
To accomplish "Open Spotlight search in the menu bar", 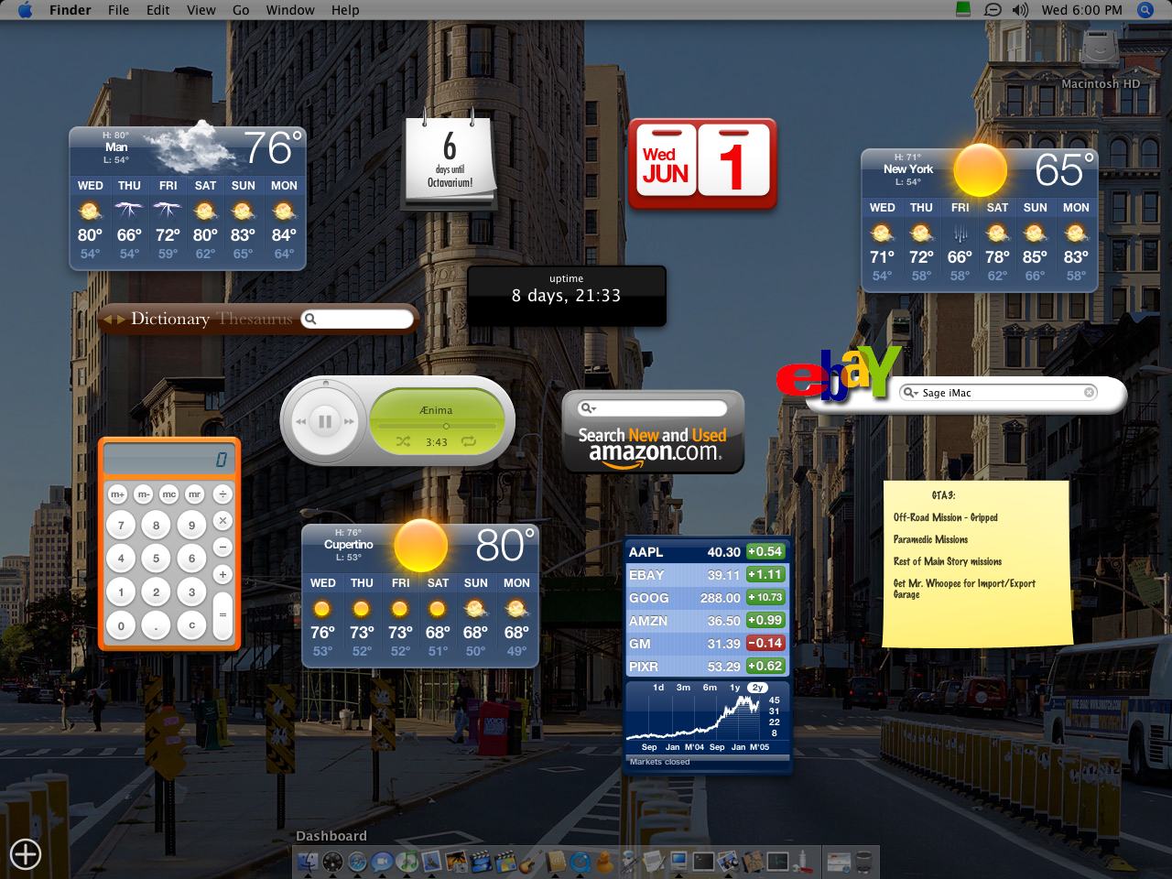I will pyautogui.click(x=1145, y=10).
